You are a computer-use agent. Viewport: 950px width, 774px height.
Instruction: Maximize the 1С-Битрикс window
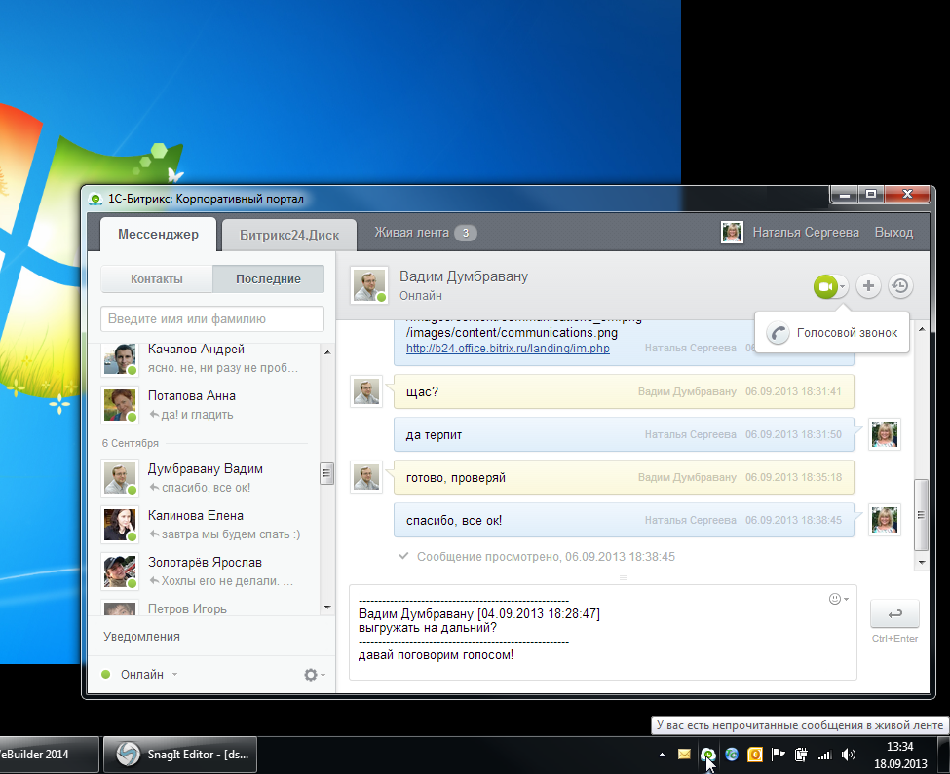pyautogui.click(x=871, y=195)
